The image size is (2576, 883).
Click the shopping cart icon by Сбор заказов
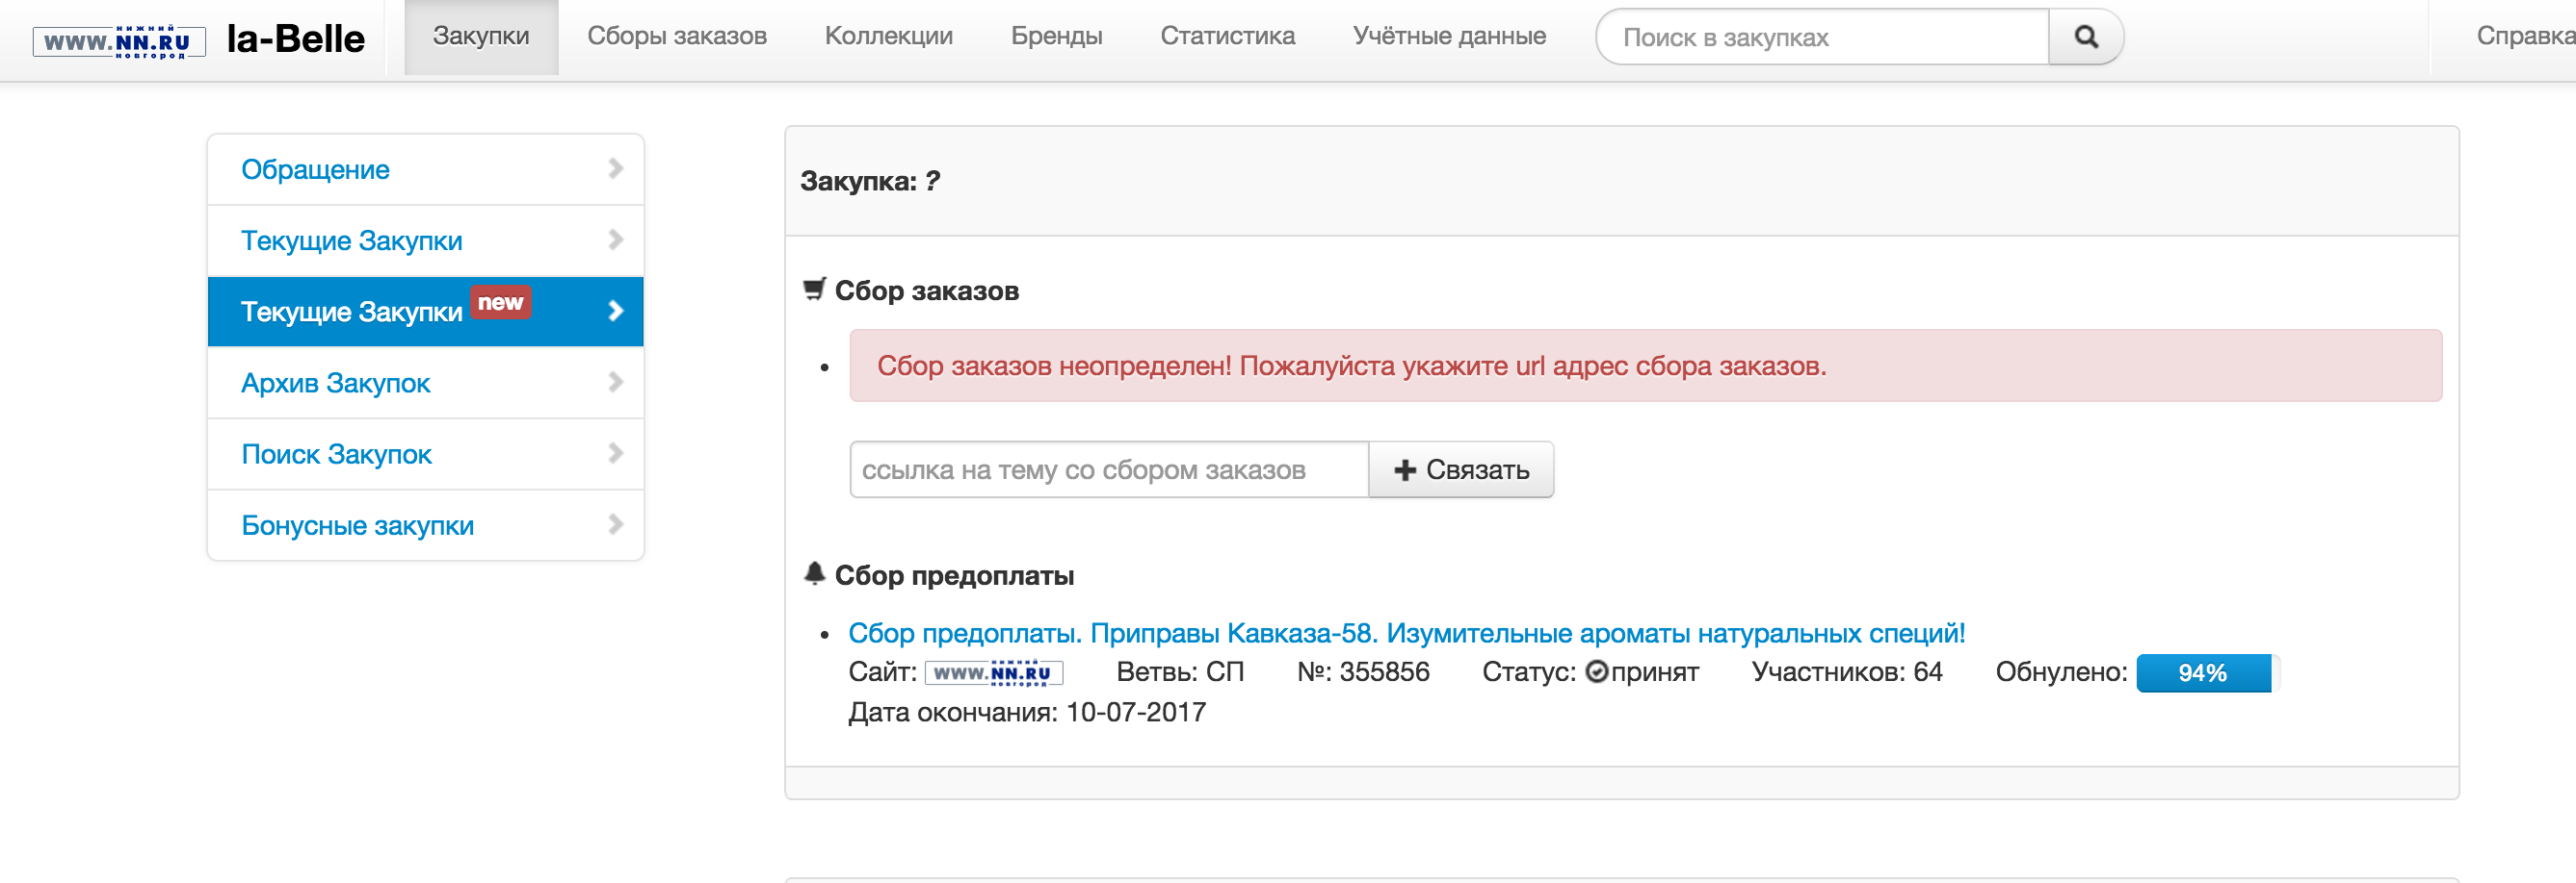coord(814,290)
